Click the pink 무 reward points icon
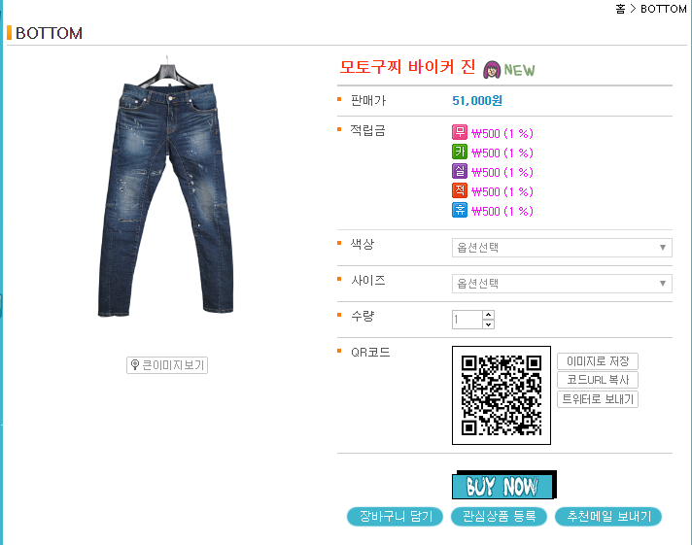 click(x=460, y=132)
